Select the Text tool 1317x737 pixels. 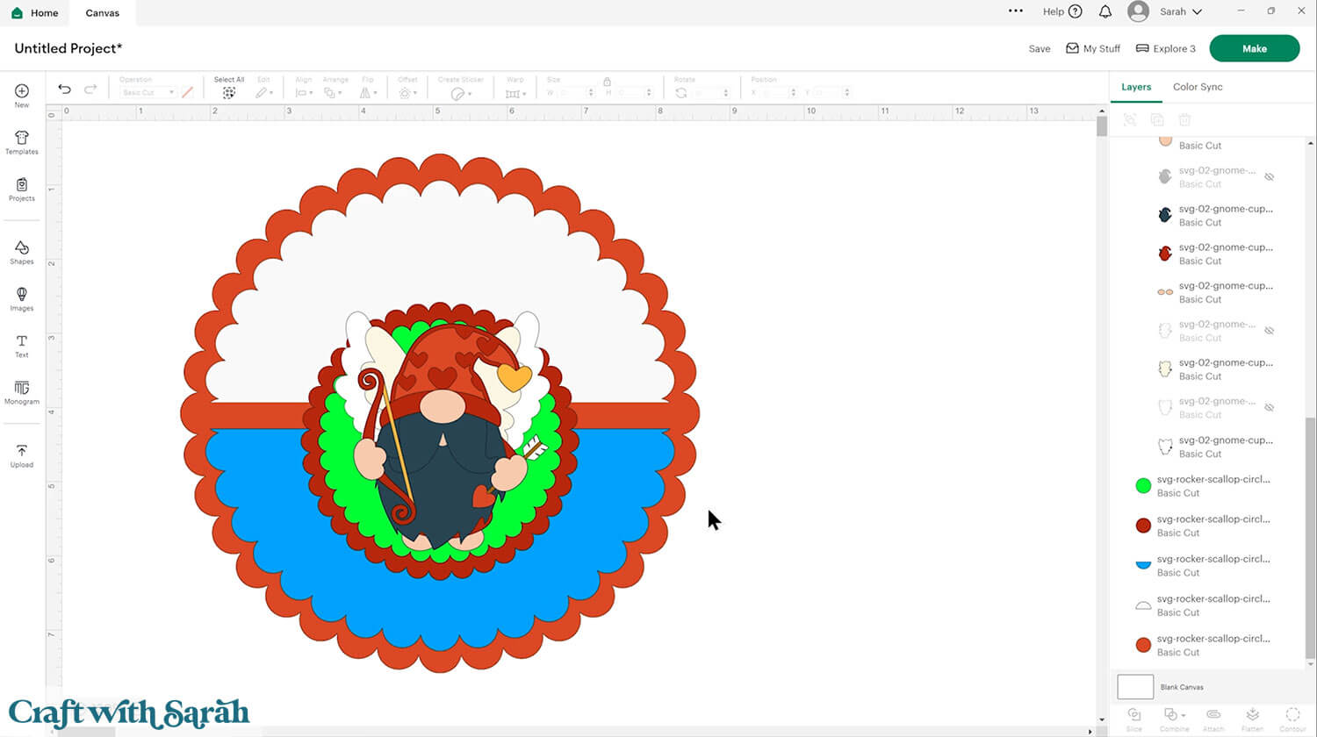pyautogui.click(x=22, y=346)
